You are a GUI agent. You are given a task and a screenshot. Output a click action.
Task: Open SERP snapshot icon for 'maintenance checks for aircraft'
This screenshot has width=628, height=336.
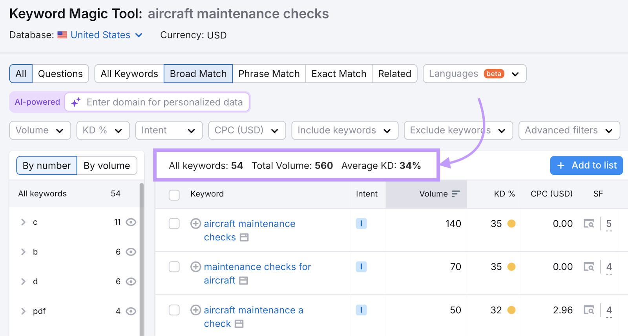[x=590, y=267]
